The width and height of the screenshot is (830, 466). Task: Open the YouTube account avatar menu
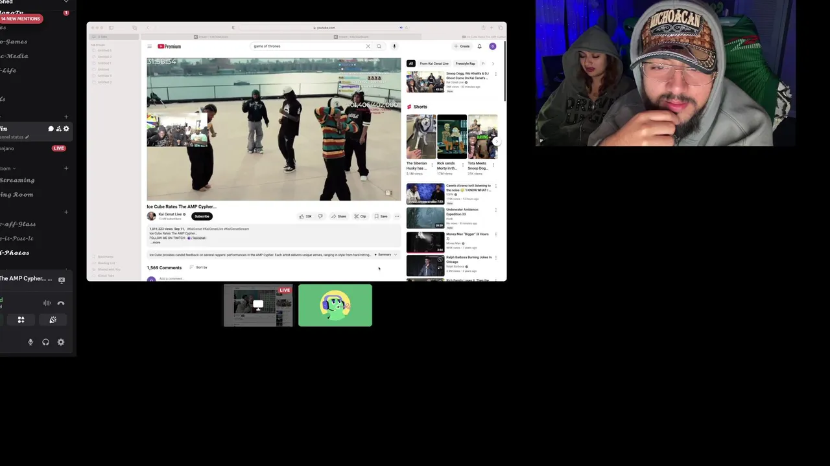coord(493,46)
